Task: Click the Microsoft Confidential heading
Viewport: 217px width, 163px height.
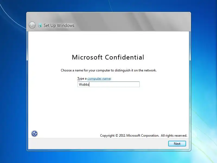Action: pos(108,57)
